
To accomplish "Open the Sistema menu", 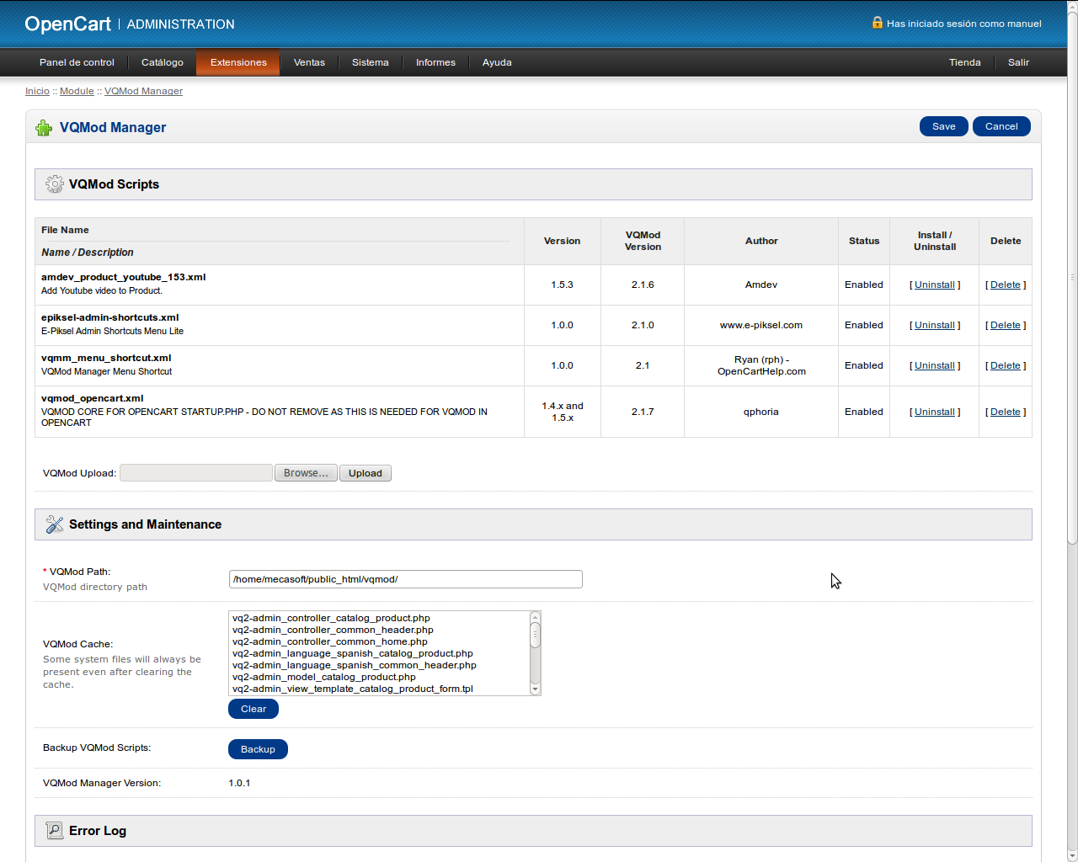I will coord(371,62).
